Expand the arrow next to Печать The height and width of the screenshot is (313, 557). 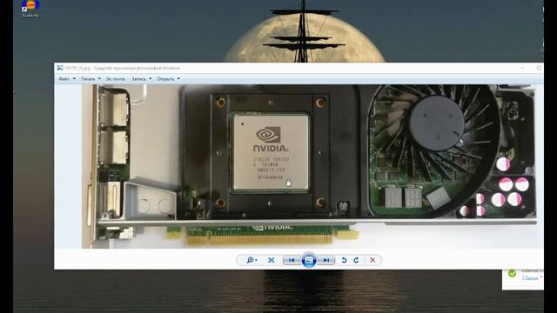click(x=99, y=79)
